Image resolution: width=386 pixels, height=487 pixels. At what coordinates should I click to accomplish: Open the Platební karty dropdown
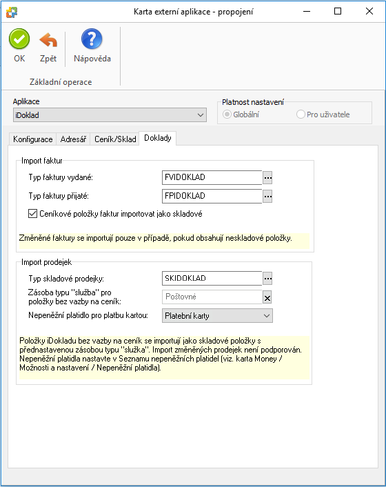point(217,316)
